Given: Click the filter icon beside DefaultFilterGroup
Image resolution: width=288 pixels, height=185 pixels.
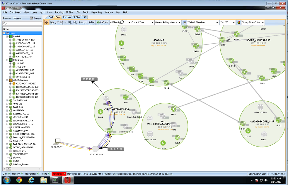Looking at the screenshot, I should coord(185,22).
